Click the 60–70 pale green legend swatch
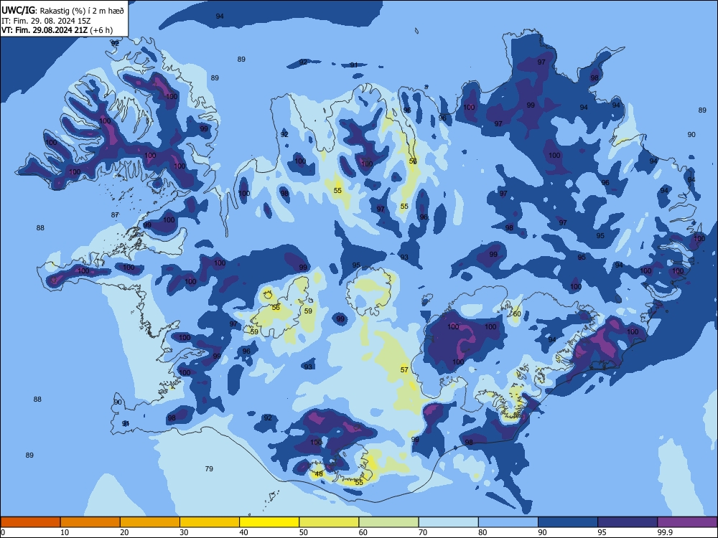Image resolution: width=718 pixels, height=538 pixels. (388, 522)
